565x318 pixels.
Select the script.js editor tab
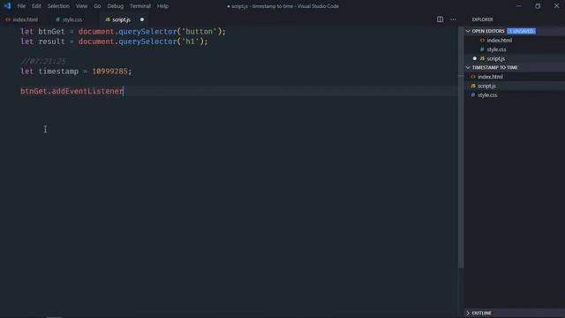click(122, 19)
